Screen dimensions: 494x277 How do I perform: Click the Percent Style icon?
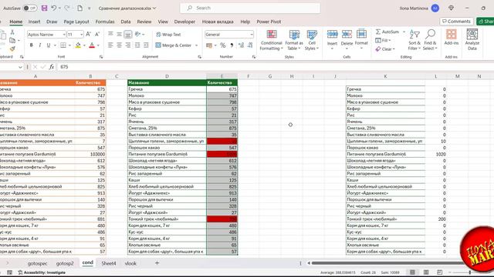click(x=223, y=45)
